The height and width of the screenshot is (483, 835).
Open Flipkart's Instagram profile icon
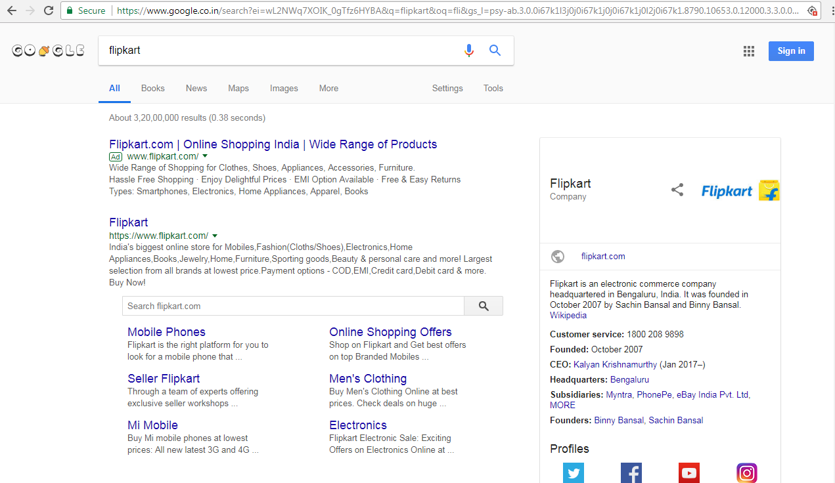pyautogui.click(x=747, y=472)
